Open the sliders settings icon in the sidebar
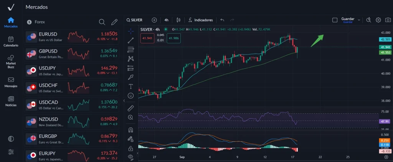The image size is (393, 162). (11, 152)
